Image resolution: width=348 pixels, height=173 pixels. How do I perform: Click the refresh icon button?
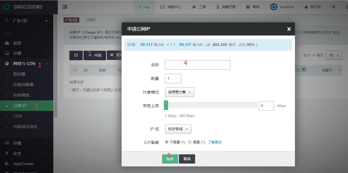coord(76,55)
